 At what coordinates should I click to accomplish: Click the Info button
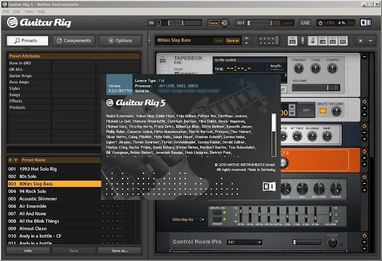click(28, 250)
